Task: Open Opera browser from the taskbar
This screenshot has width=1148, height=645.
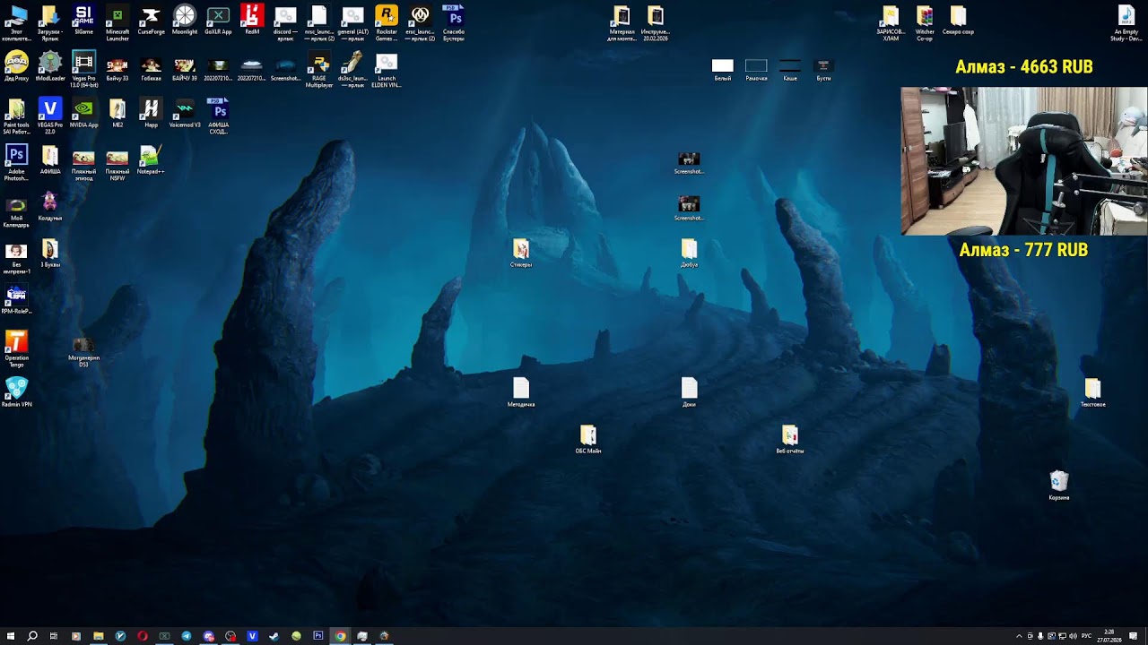Action: pyautogui.click(x=143, y=636)
